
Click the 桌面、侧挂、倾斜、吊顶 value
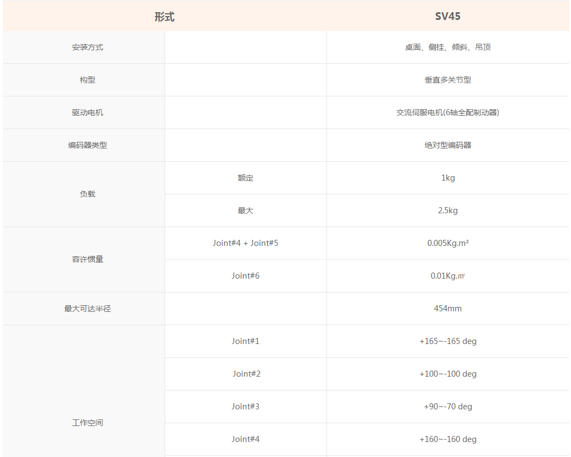448,47
